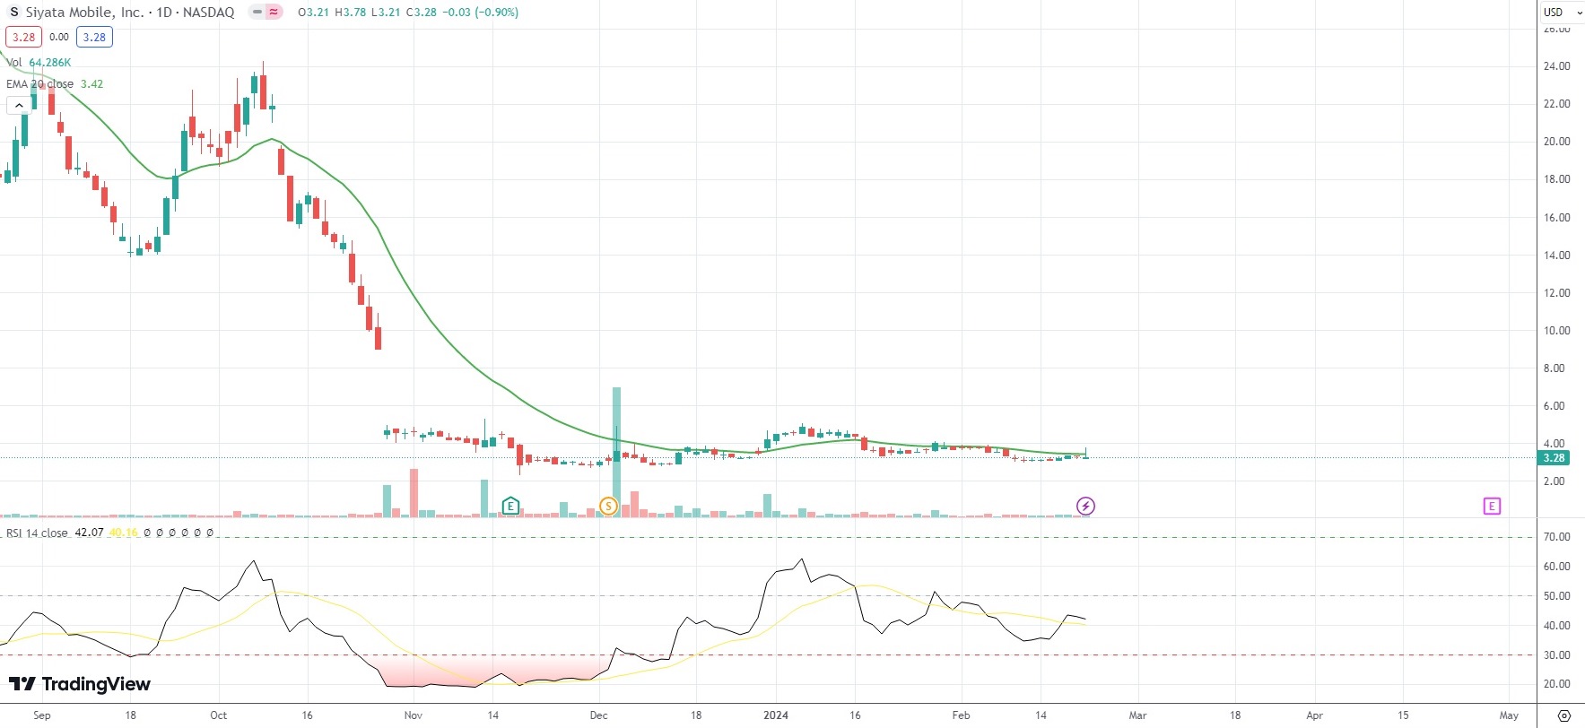Image resolution: width=1585 pixels, height=728 pixels.
Task: Open the USD currency dropdown
Action: (1562, 13)
